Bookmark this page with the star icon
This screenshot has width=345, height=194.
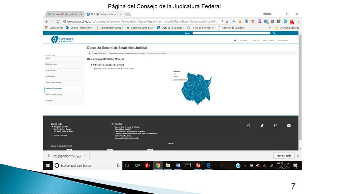227,21
